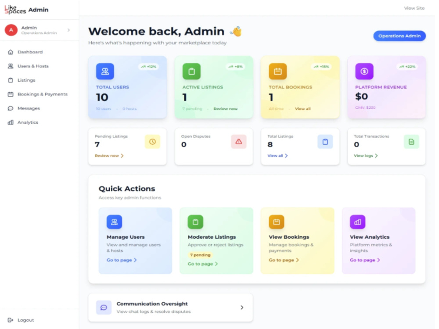Screen dimensions: 439x329
Task: Click the Communication Oversight chat icon
Action: pos(104,308)
